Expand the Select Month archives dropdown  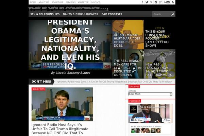[x=150, y=94]
